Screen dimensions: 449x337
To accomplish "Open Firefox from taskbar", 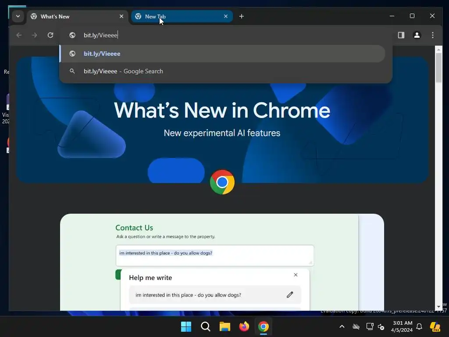I will click(244, 326).
